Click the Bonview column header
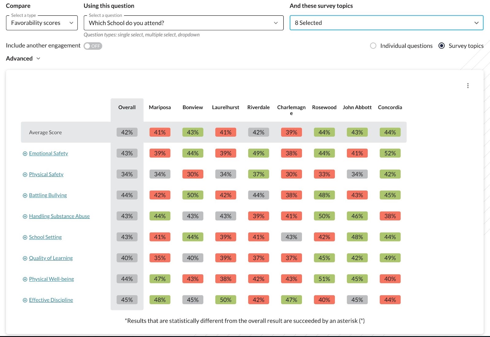Image resolution: width=490 pixels, height=337 pixels. pos(193,108)
